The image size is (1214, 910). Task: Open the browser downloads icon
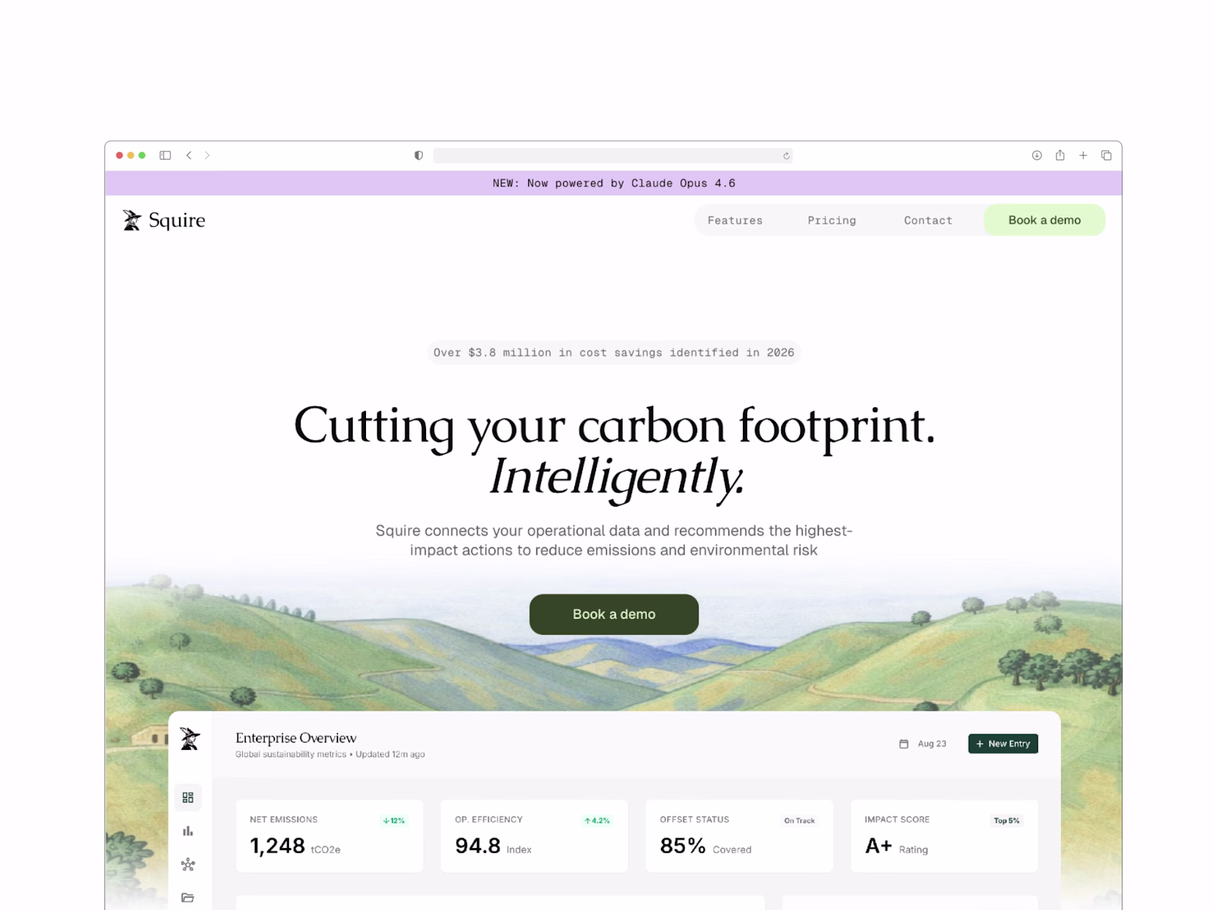coord(1037,155)
